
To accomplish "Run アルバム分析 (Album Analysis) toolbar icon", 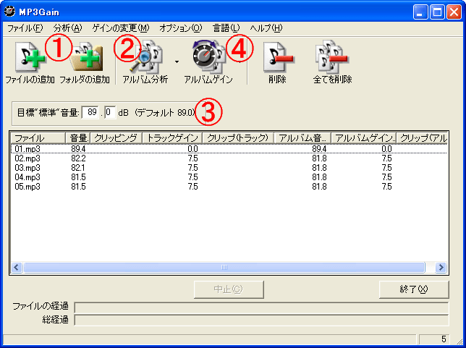I will pos(145,58).
